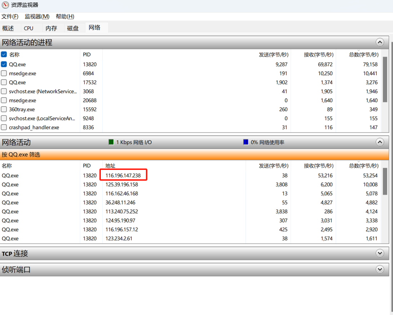Click the TCP 连接 section title
Viewport: 393px width, 315px height.
15,253
